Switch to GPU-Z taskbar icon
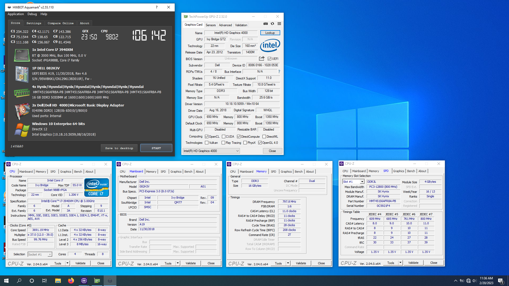 (97, 281)
